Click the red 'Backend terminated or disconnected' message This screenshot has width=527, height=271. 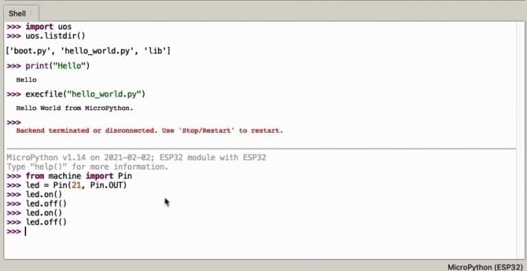pyautogui.click(x=150, y=131)
